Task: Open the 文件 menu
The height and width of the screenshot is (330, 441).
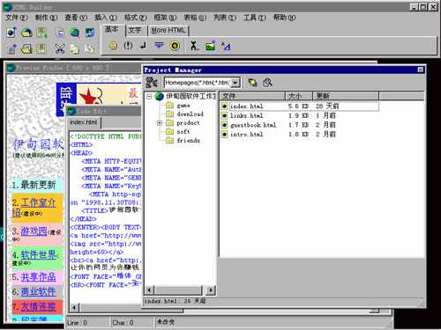Action: [x=17, y=18]
